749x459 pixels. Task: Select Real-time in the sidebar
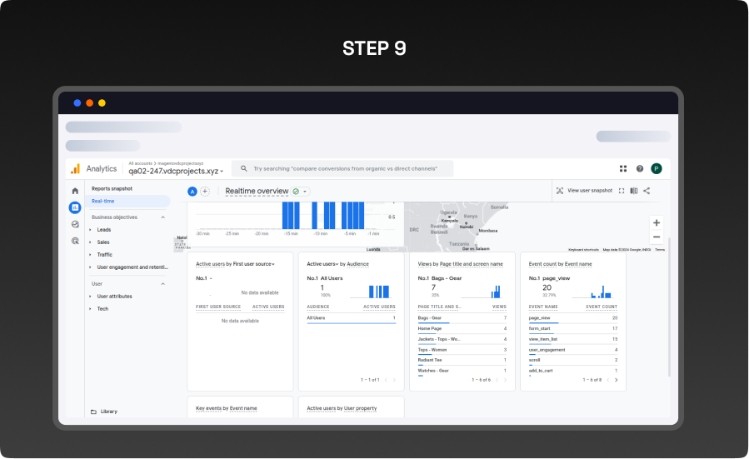pyautogui.click(x=103, y=202)
